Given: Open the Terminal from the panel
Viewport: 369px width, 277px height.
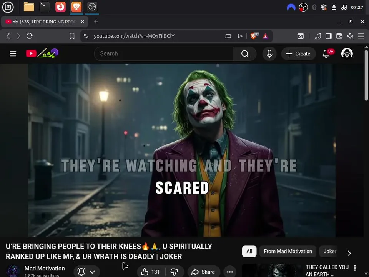Looking at the screenshot, I should (x=45, y=7).
